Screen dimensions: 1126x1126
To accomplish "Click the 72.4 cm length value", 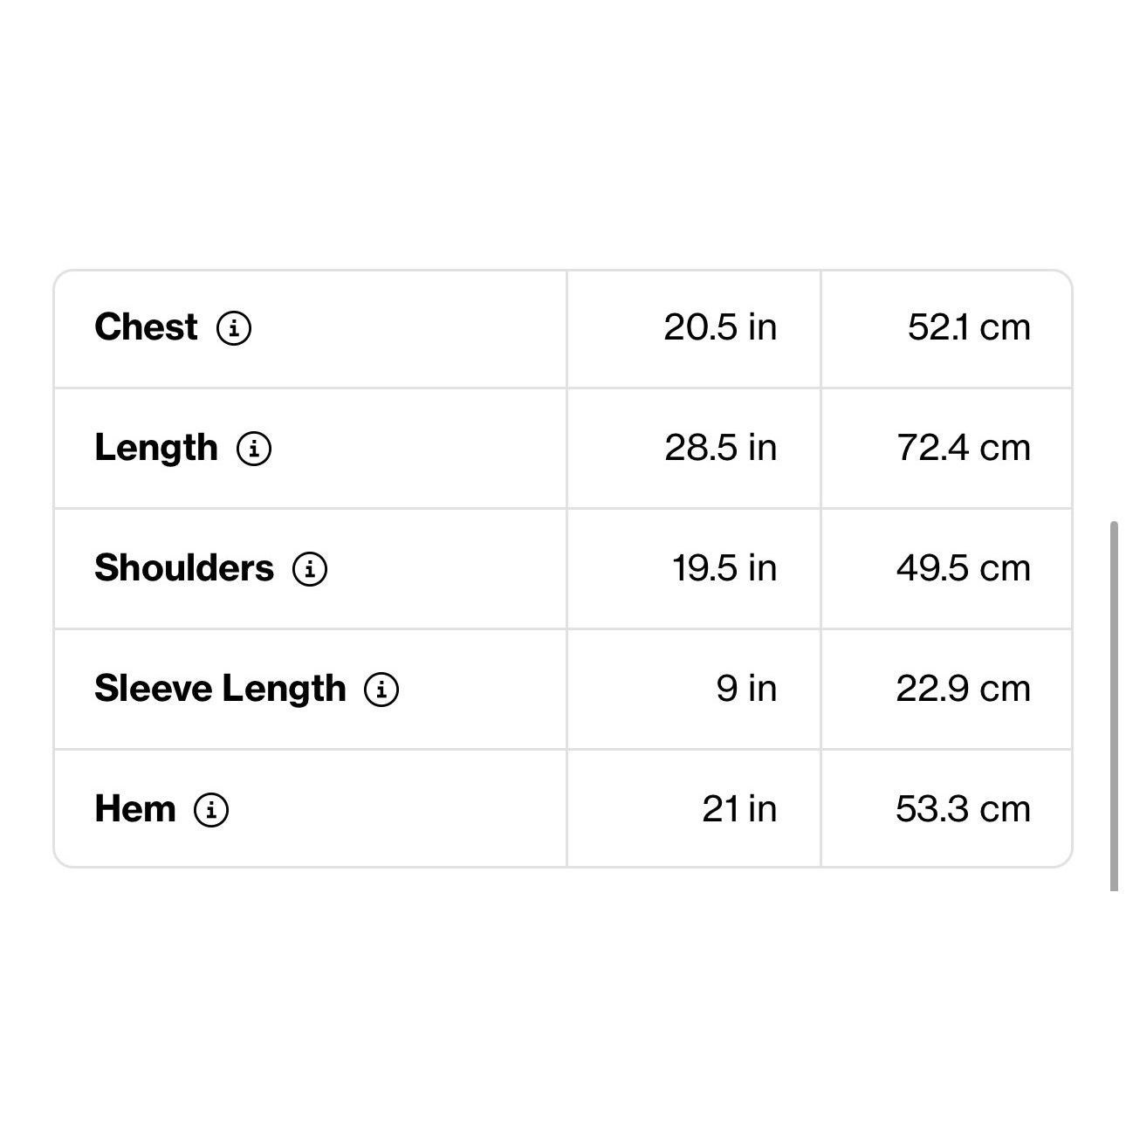I will coord(964,448).
